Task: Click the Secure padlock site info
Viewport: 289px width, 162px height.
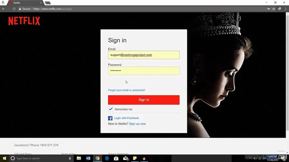Action: pos(24,9)
